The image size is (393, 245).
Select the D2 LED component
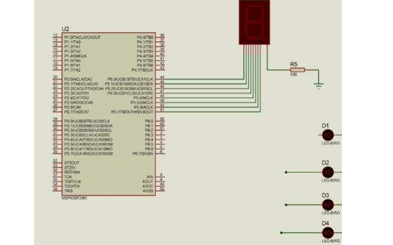[328, 172]
